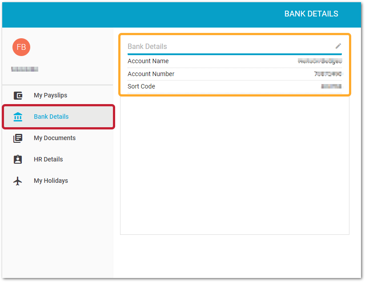Click the bank building icon beside Bank Details
365x282 pixels.
pyautogui.click(x=18, y=117)
